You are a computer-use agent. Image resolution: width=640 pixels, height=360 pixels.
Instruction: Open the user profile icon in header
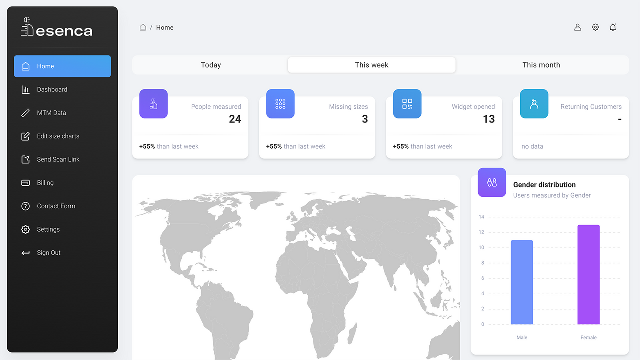click(x=578, y=27)
